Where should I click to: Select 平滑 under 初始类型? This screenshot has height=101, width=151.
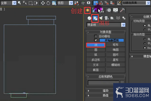tap(145, 30)
